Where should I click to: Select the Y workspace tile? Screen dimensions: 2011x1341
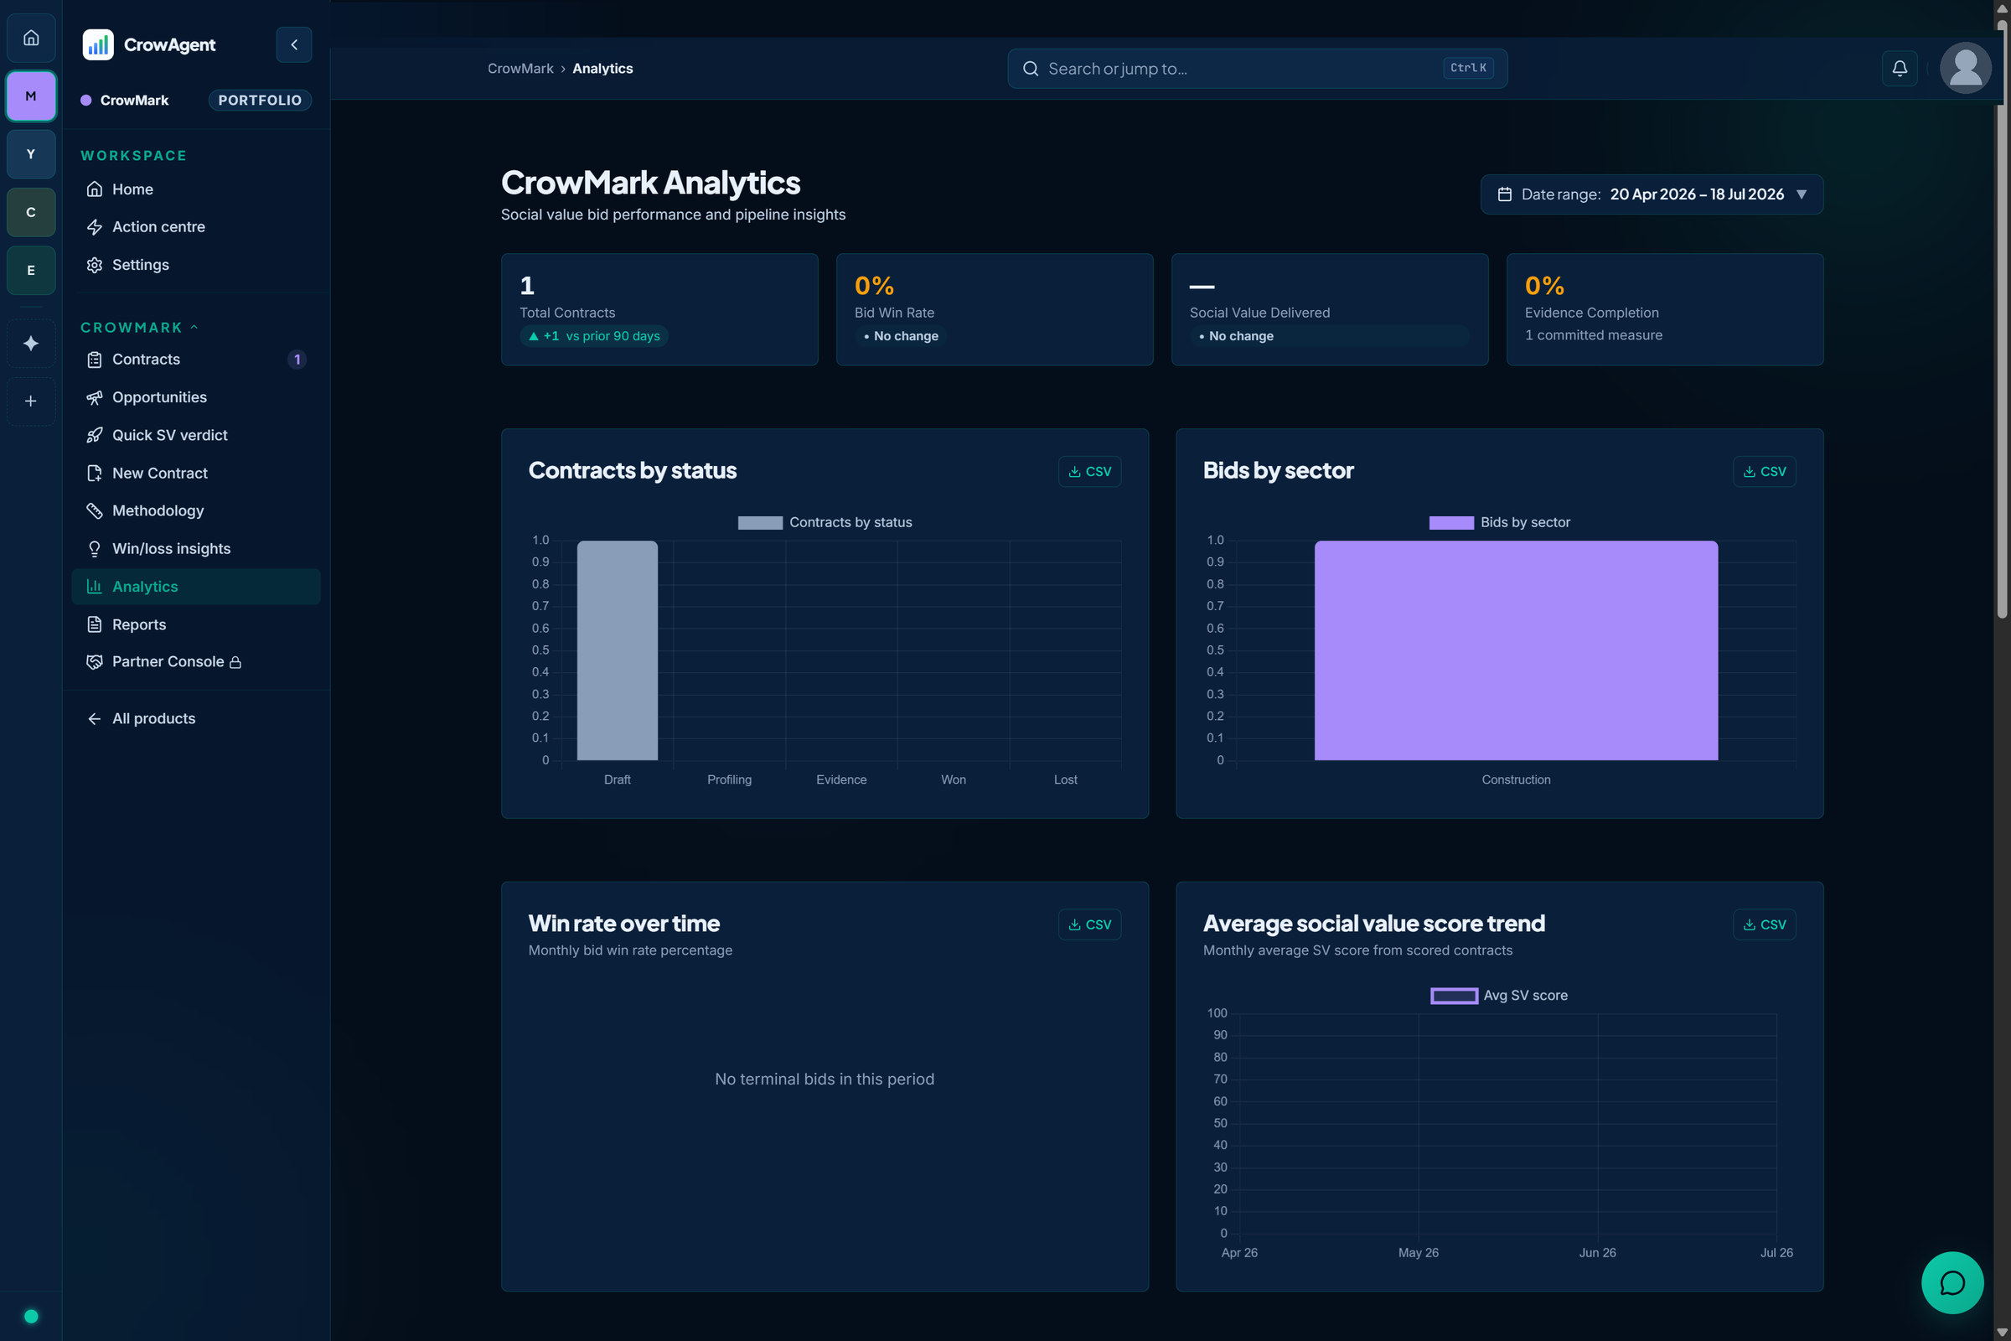(x=31, y=154)
